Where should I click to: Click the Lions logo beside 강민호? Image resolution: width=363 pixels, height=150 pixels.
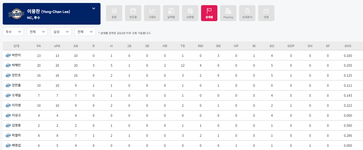[x=8, y=76]
